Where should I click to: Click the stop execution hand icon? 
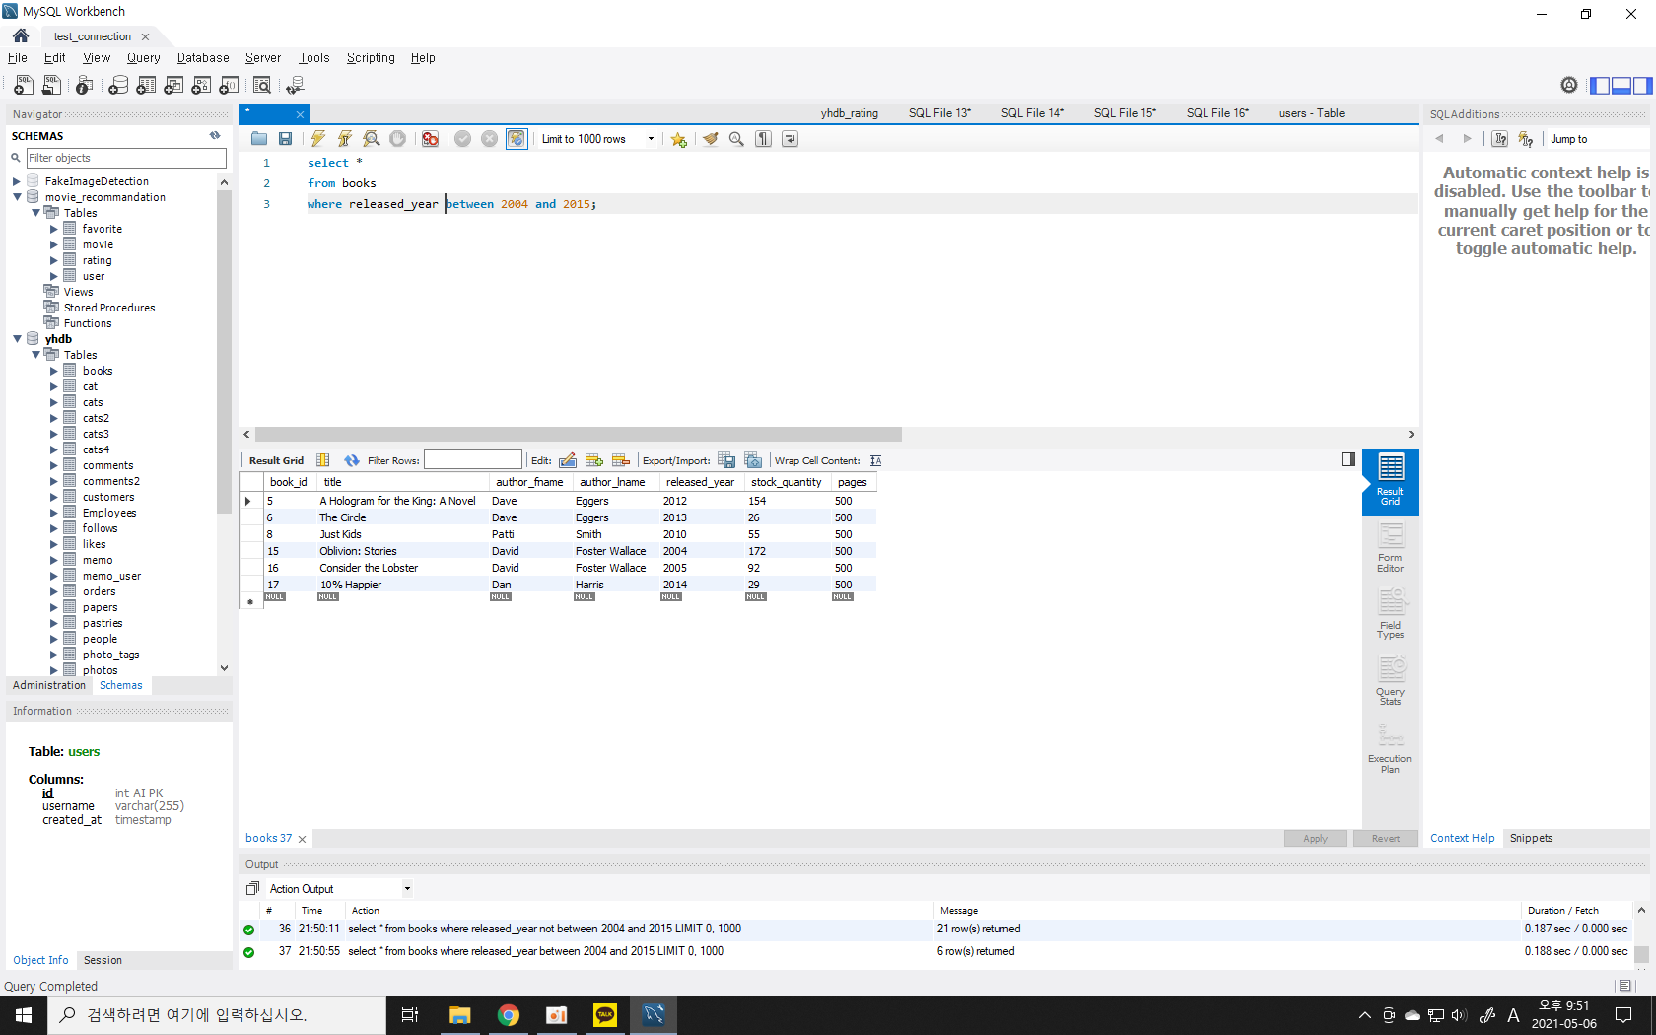(398, 139)
